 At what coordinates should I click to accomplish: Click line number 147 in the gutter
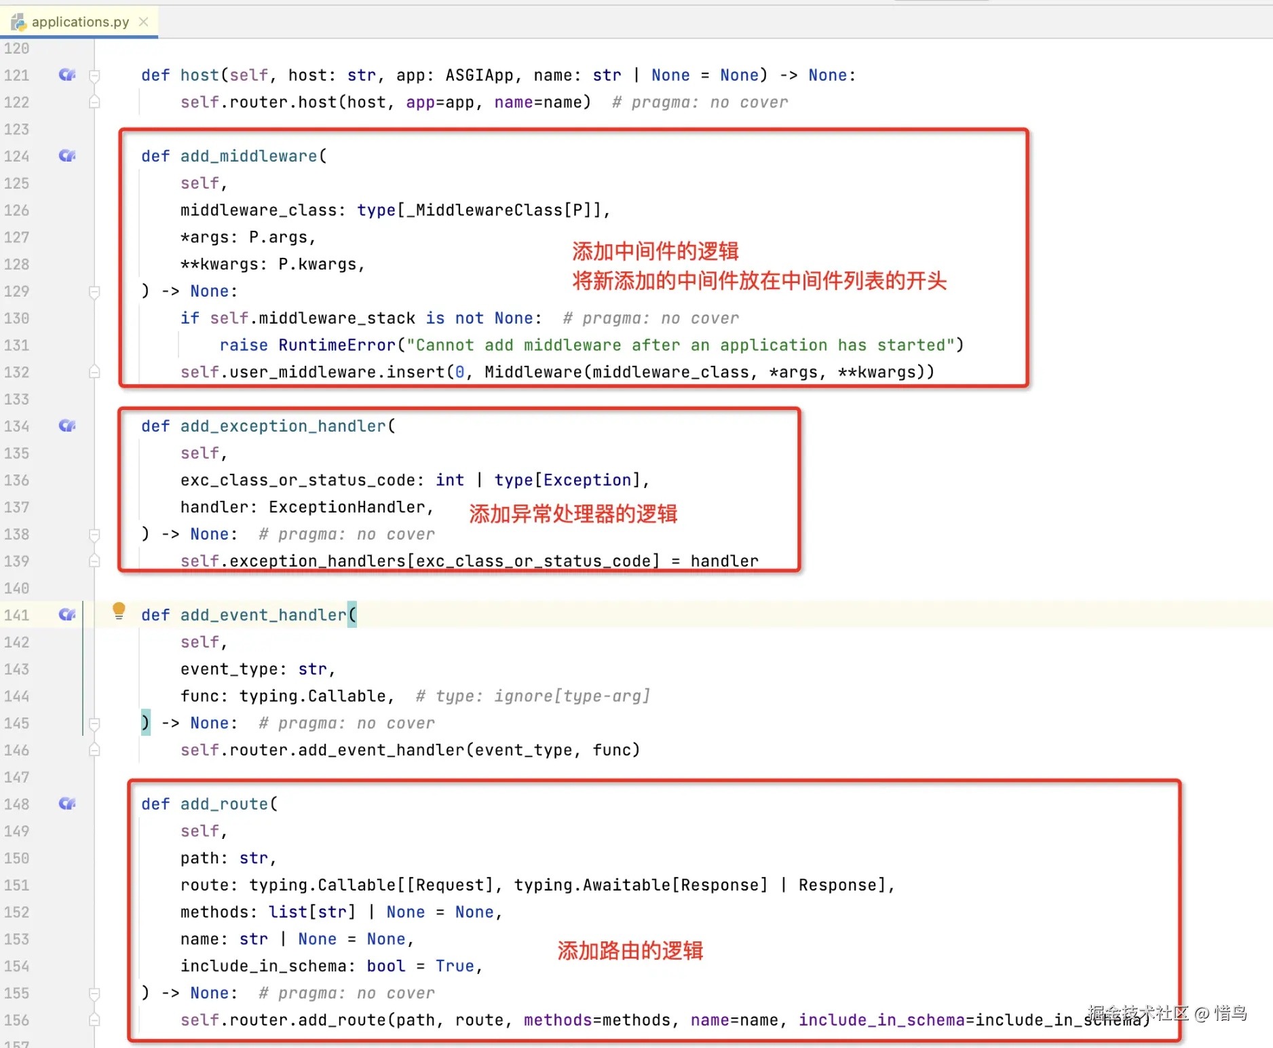point(16,777)
